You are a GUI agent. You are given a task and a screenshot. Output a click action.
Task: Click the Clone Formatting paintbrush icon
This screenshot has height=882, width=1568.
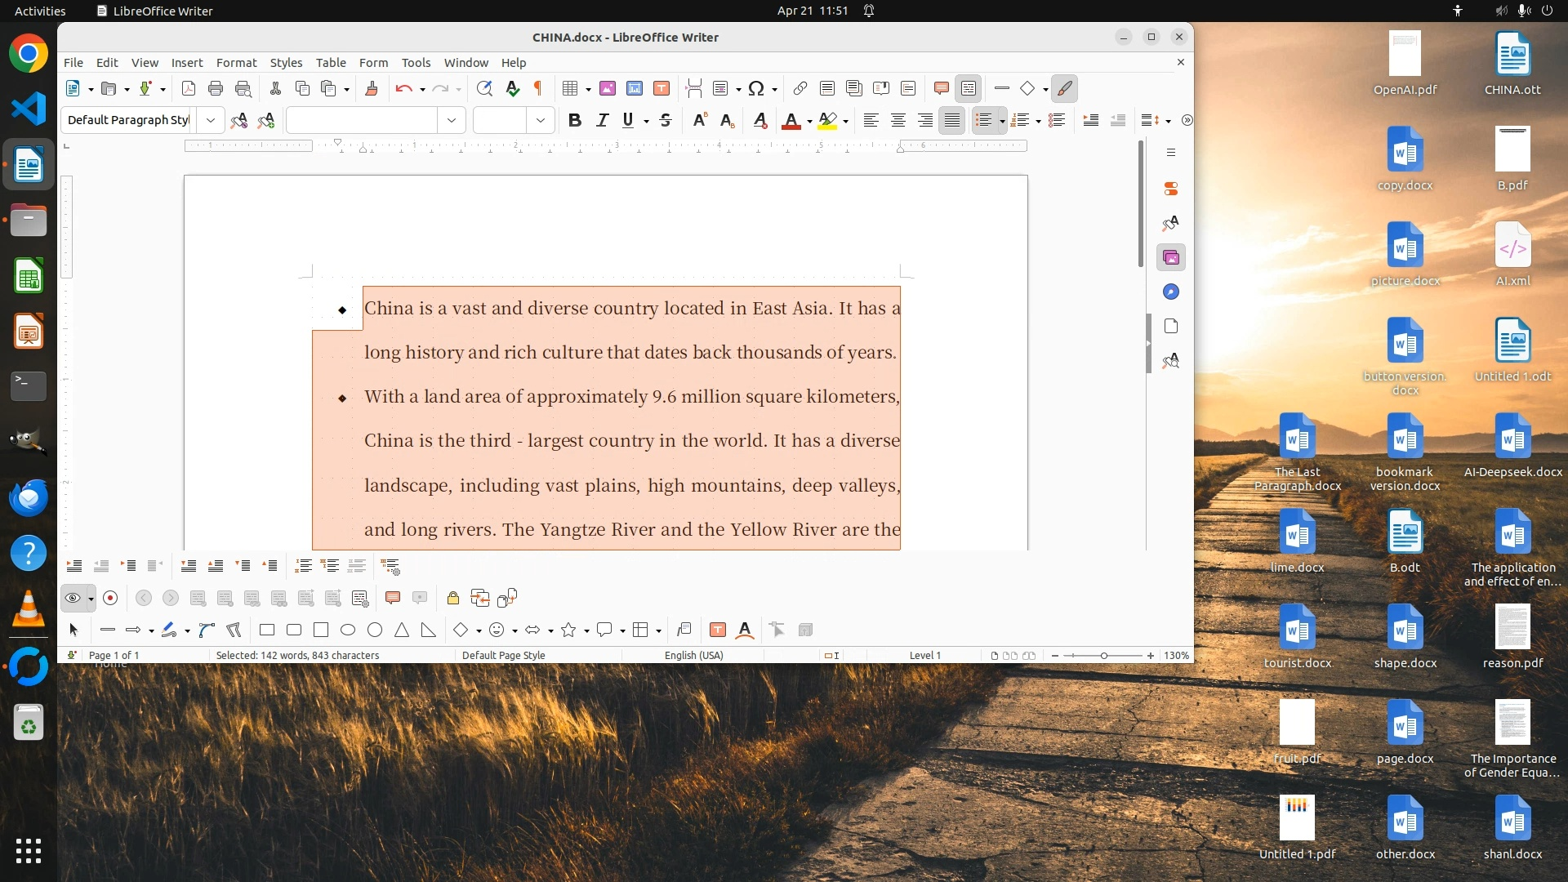(x=372, y=88)
